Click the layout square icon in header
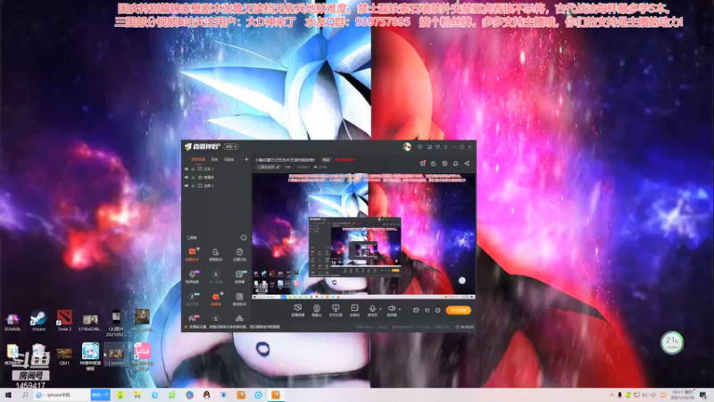 point(444,163)
